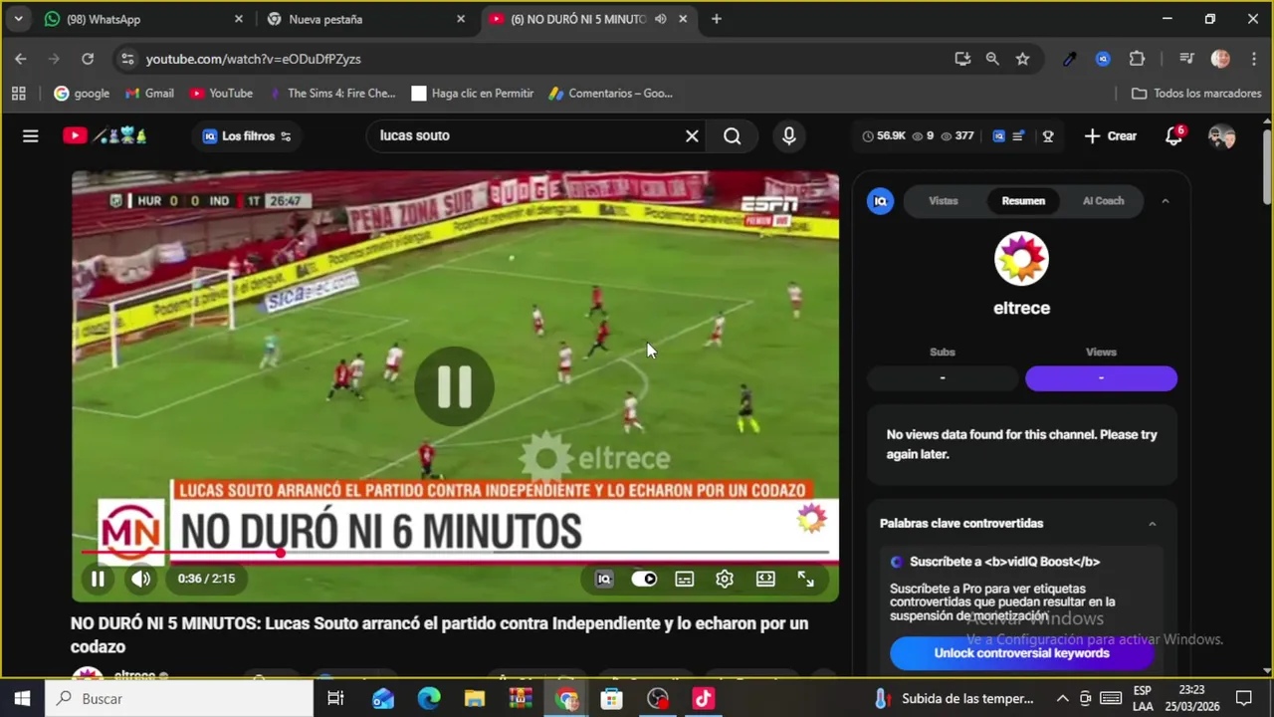Switch to the WhatsApp browser tab
Screen dimensions: 1274x717
(143, 19)
